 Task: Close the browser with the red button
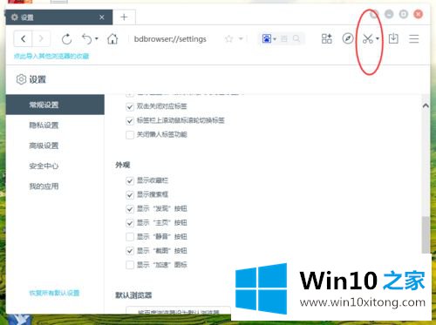tap(418, 14)
